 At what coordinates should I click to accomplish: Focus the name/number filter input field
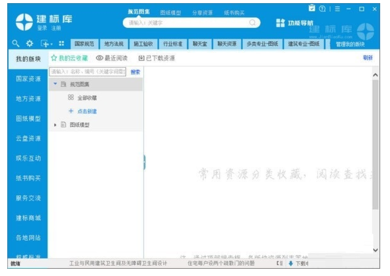[x=88, y=72]
